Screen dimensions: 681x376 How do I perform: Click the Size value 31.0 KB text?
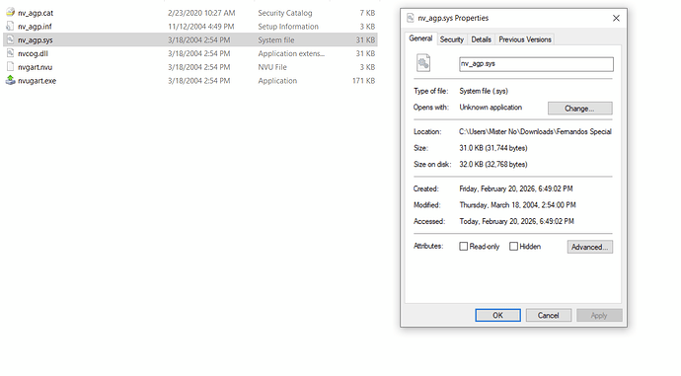click(x=493, y=148)
